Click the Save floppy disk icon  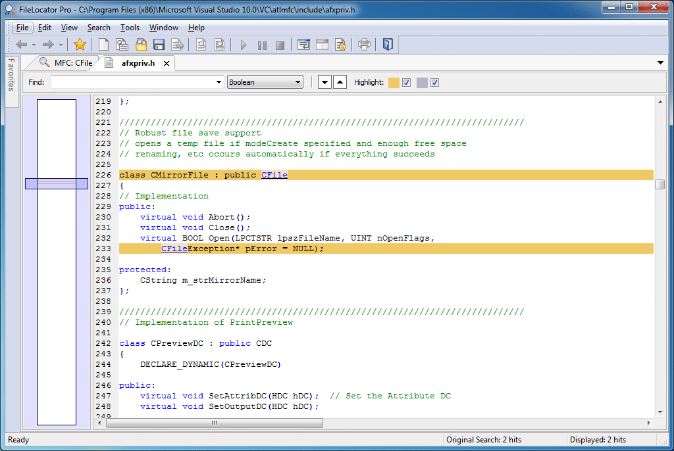pos(159,45)
